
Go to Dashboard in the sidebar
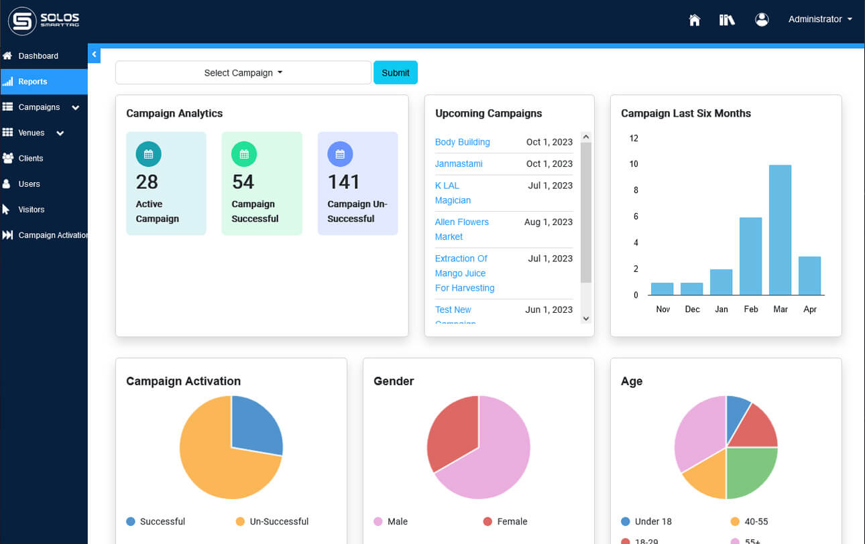38,56
